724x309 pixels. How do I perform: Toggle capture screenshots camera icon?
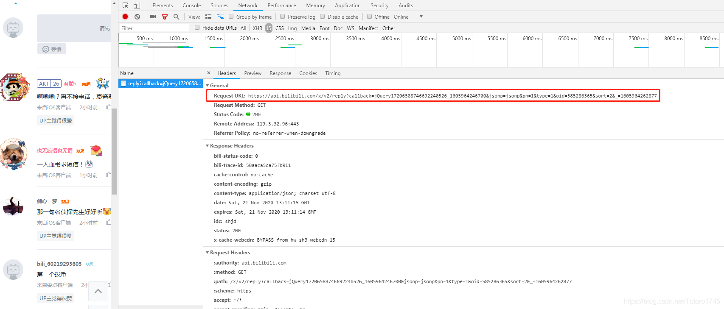tap(153, 17)
